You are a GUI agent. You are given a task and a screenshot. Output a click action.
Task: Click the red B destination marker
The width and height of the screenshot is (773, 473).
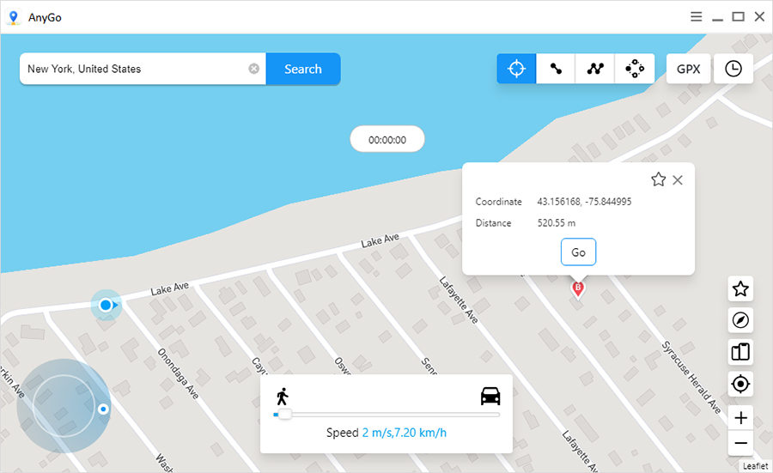(x=578, y=288)
